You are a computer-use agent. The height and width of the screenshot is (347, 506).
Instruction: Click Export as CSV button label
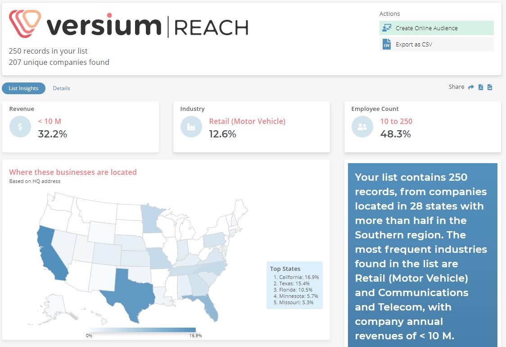tap(414, 44)
